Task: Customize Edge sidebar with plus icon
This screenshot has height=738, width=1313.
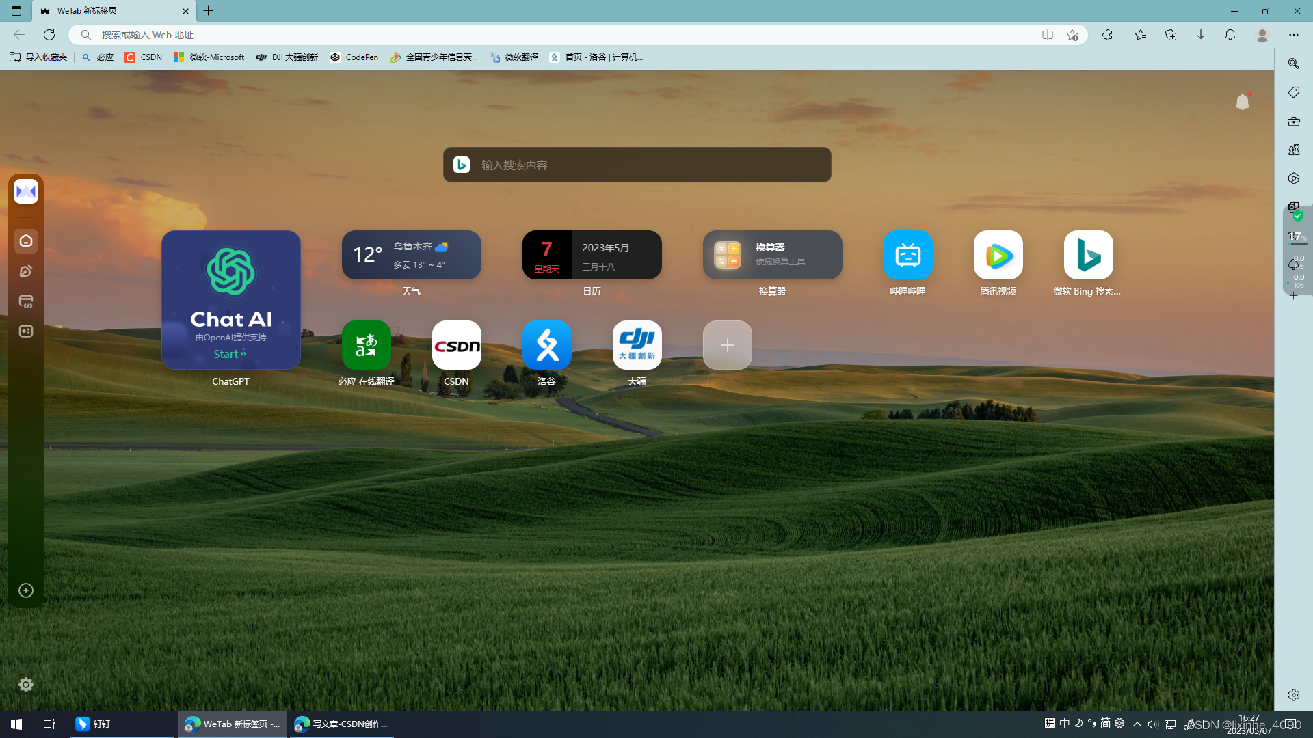Action: pos(1294,296)
